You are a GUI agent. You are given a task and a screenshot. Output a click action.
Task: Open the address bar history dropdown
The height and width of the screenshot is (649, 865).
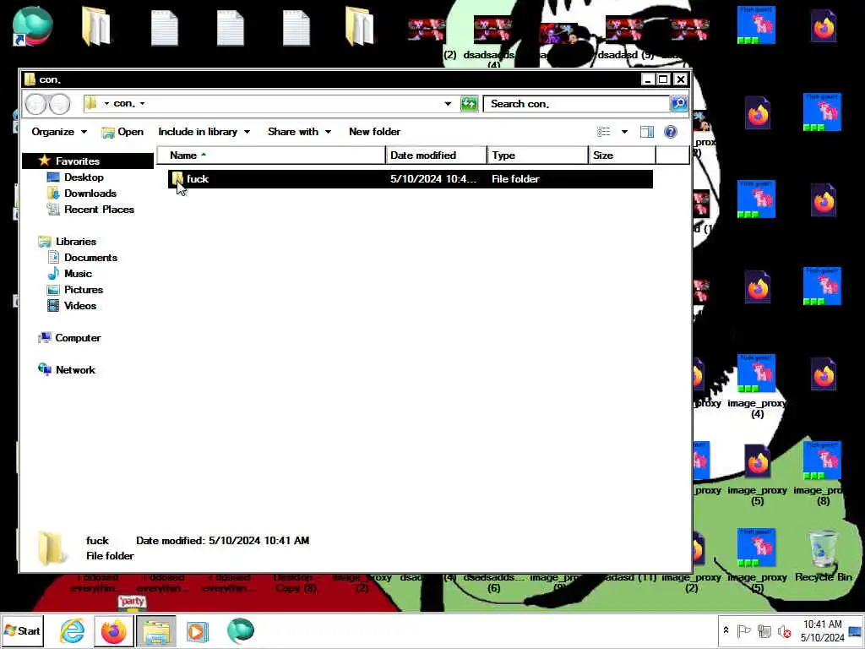pos(448,104)
